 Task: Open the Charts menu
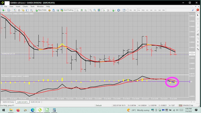(25, 7)
